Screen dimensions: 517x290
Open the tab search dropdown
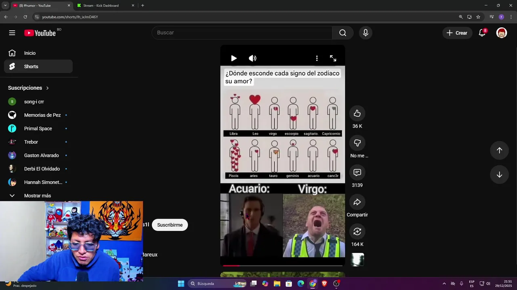[5, 6]
